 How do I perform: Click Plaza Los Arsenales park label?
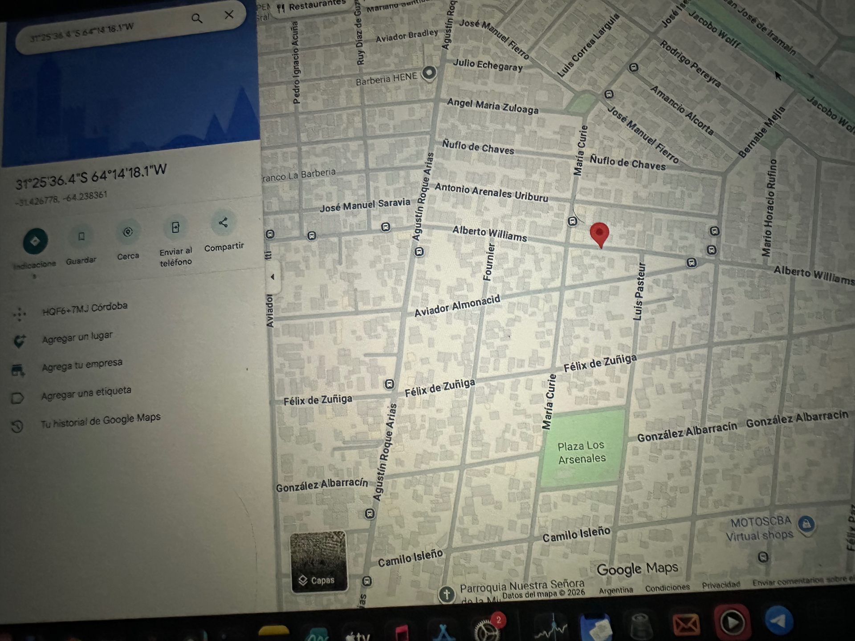coord(582,452)
